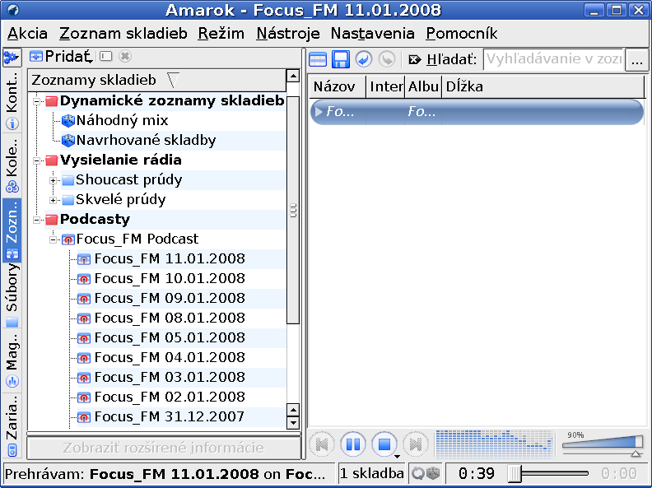Sort by the Dĺžka column header
Image resolution: width=652 pixels, height=488 pixels.
[543, 86]
